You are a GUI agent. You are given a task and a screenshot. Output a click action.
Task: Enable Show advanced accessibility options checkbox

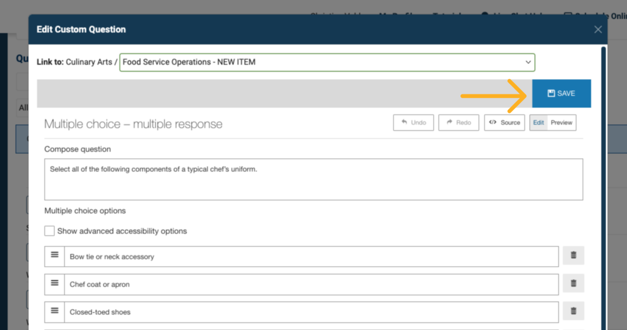(x=49, y=231)
